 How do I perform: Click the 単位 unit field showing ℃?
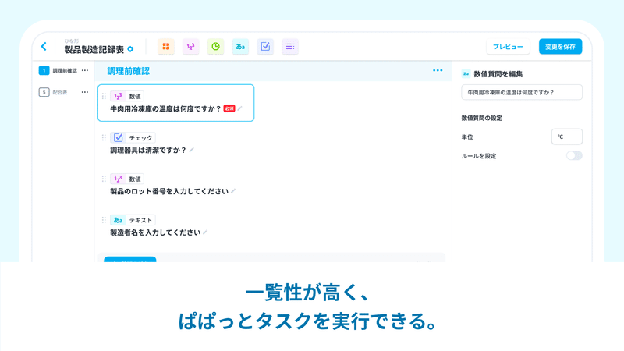[x=567, y=136]
